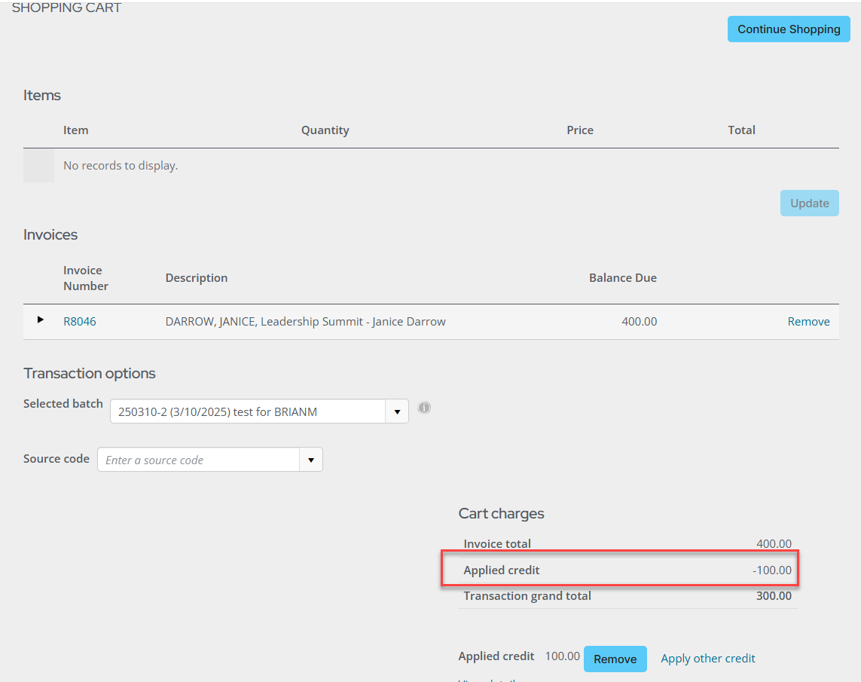861x682 pixels.
Task: Click the Total column header in Items
Action: click(x=741, y=130)
